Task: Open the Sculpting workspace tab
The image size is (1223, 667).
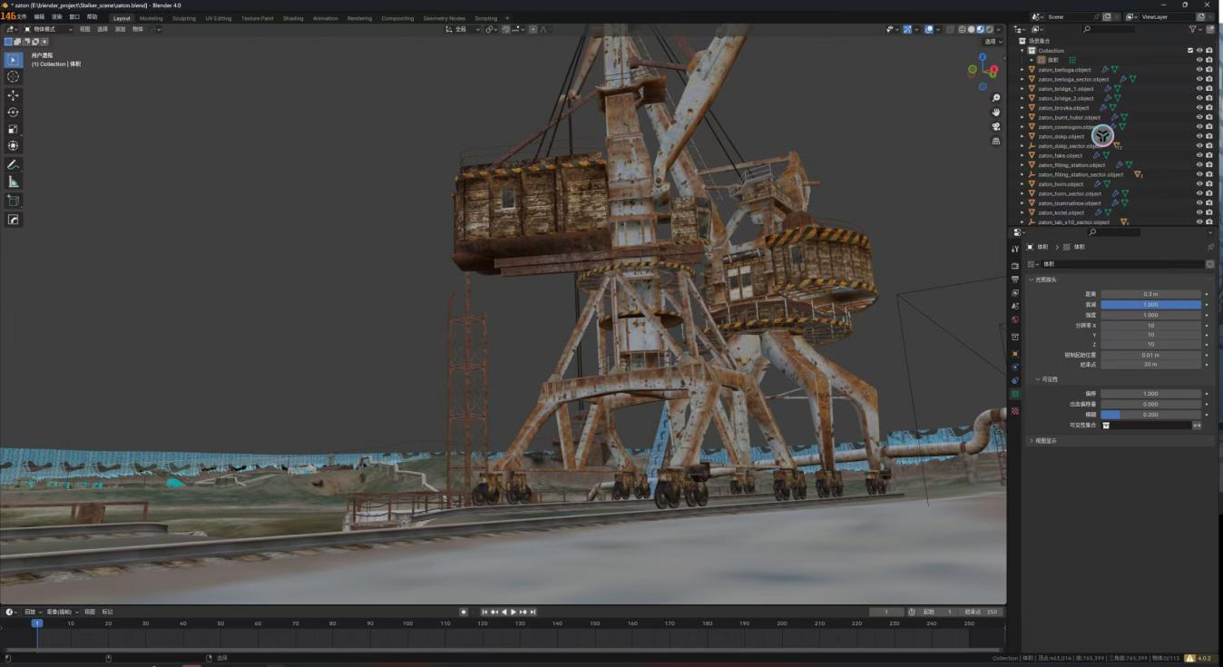Action: 184,18
